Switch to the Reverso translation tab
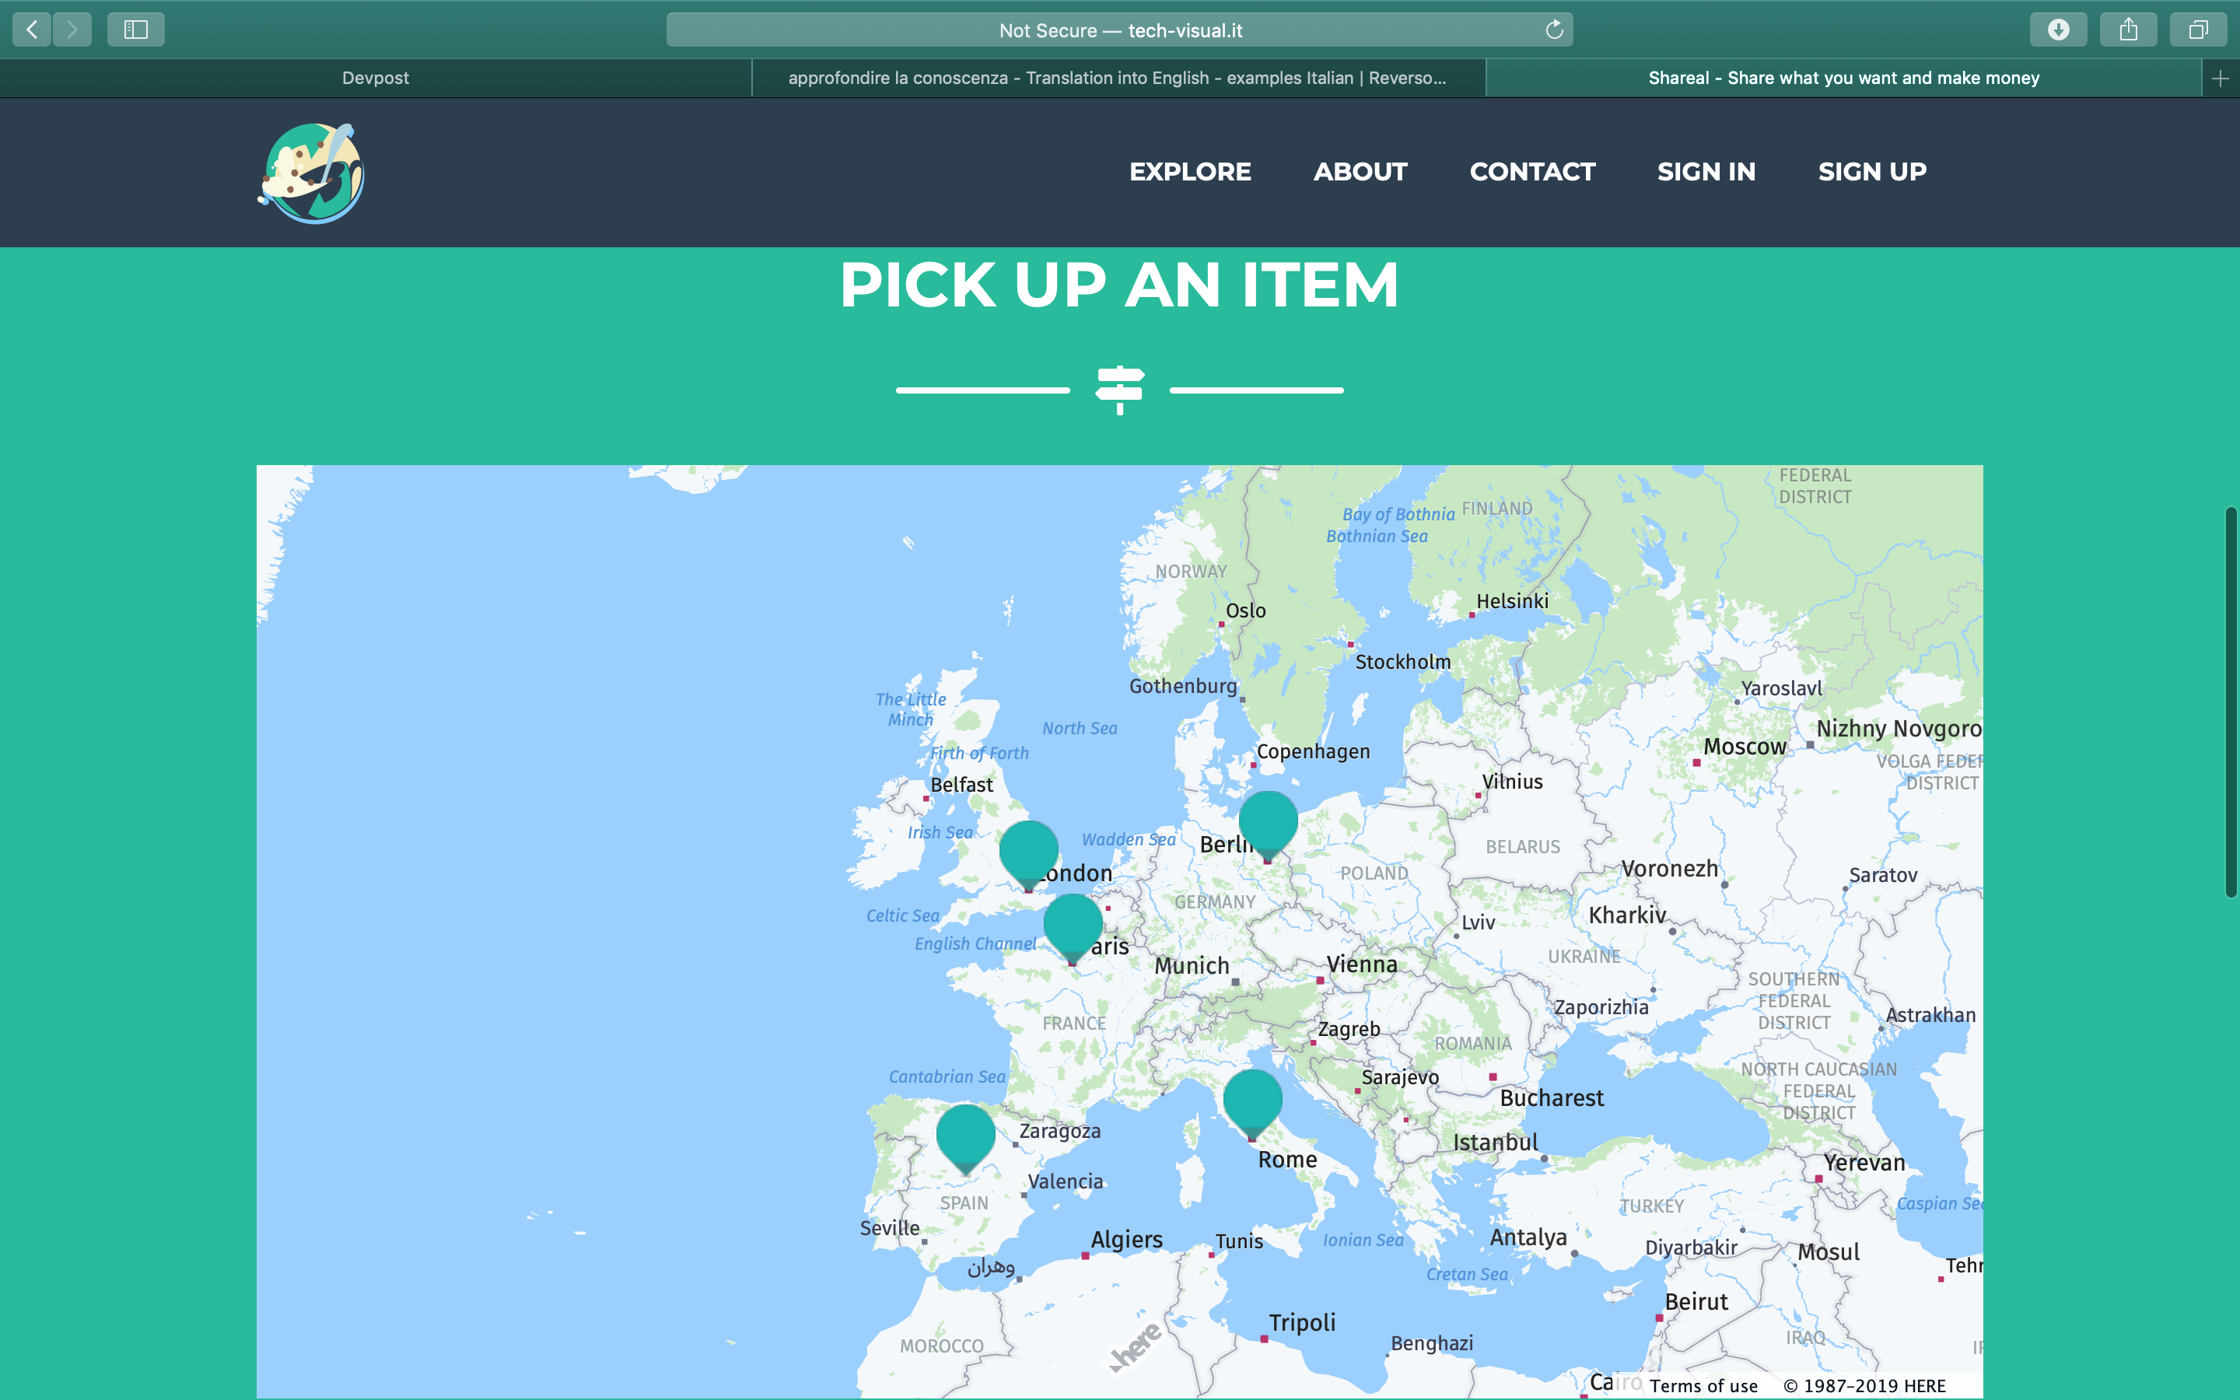This screenshot has width=2240, height=1400. coord(1117,79)
